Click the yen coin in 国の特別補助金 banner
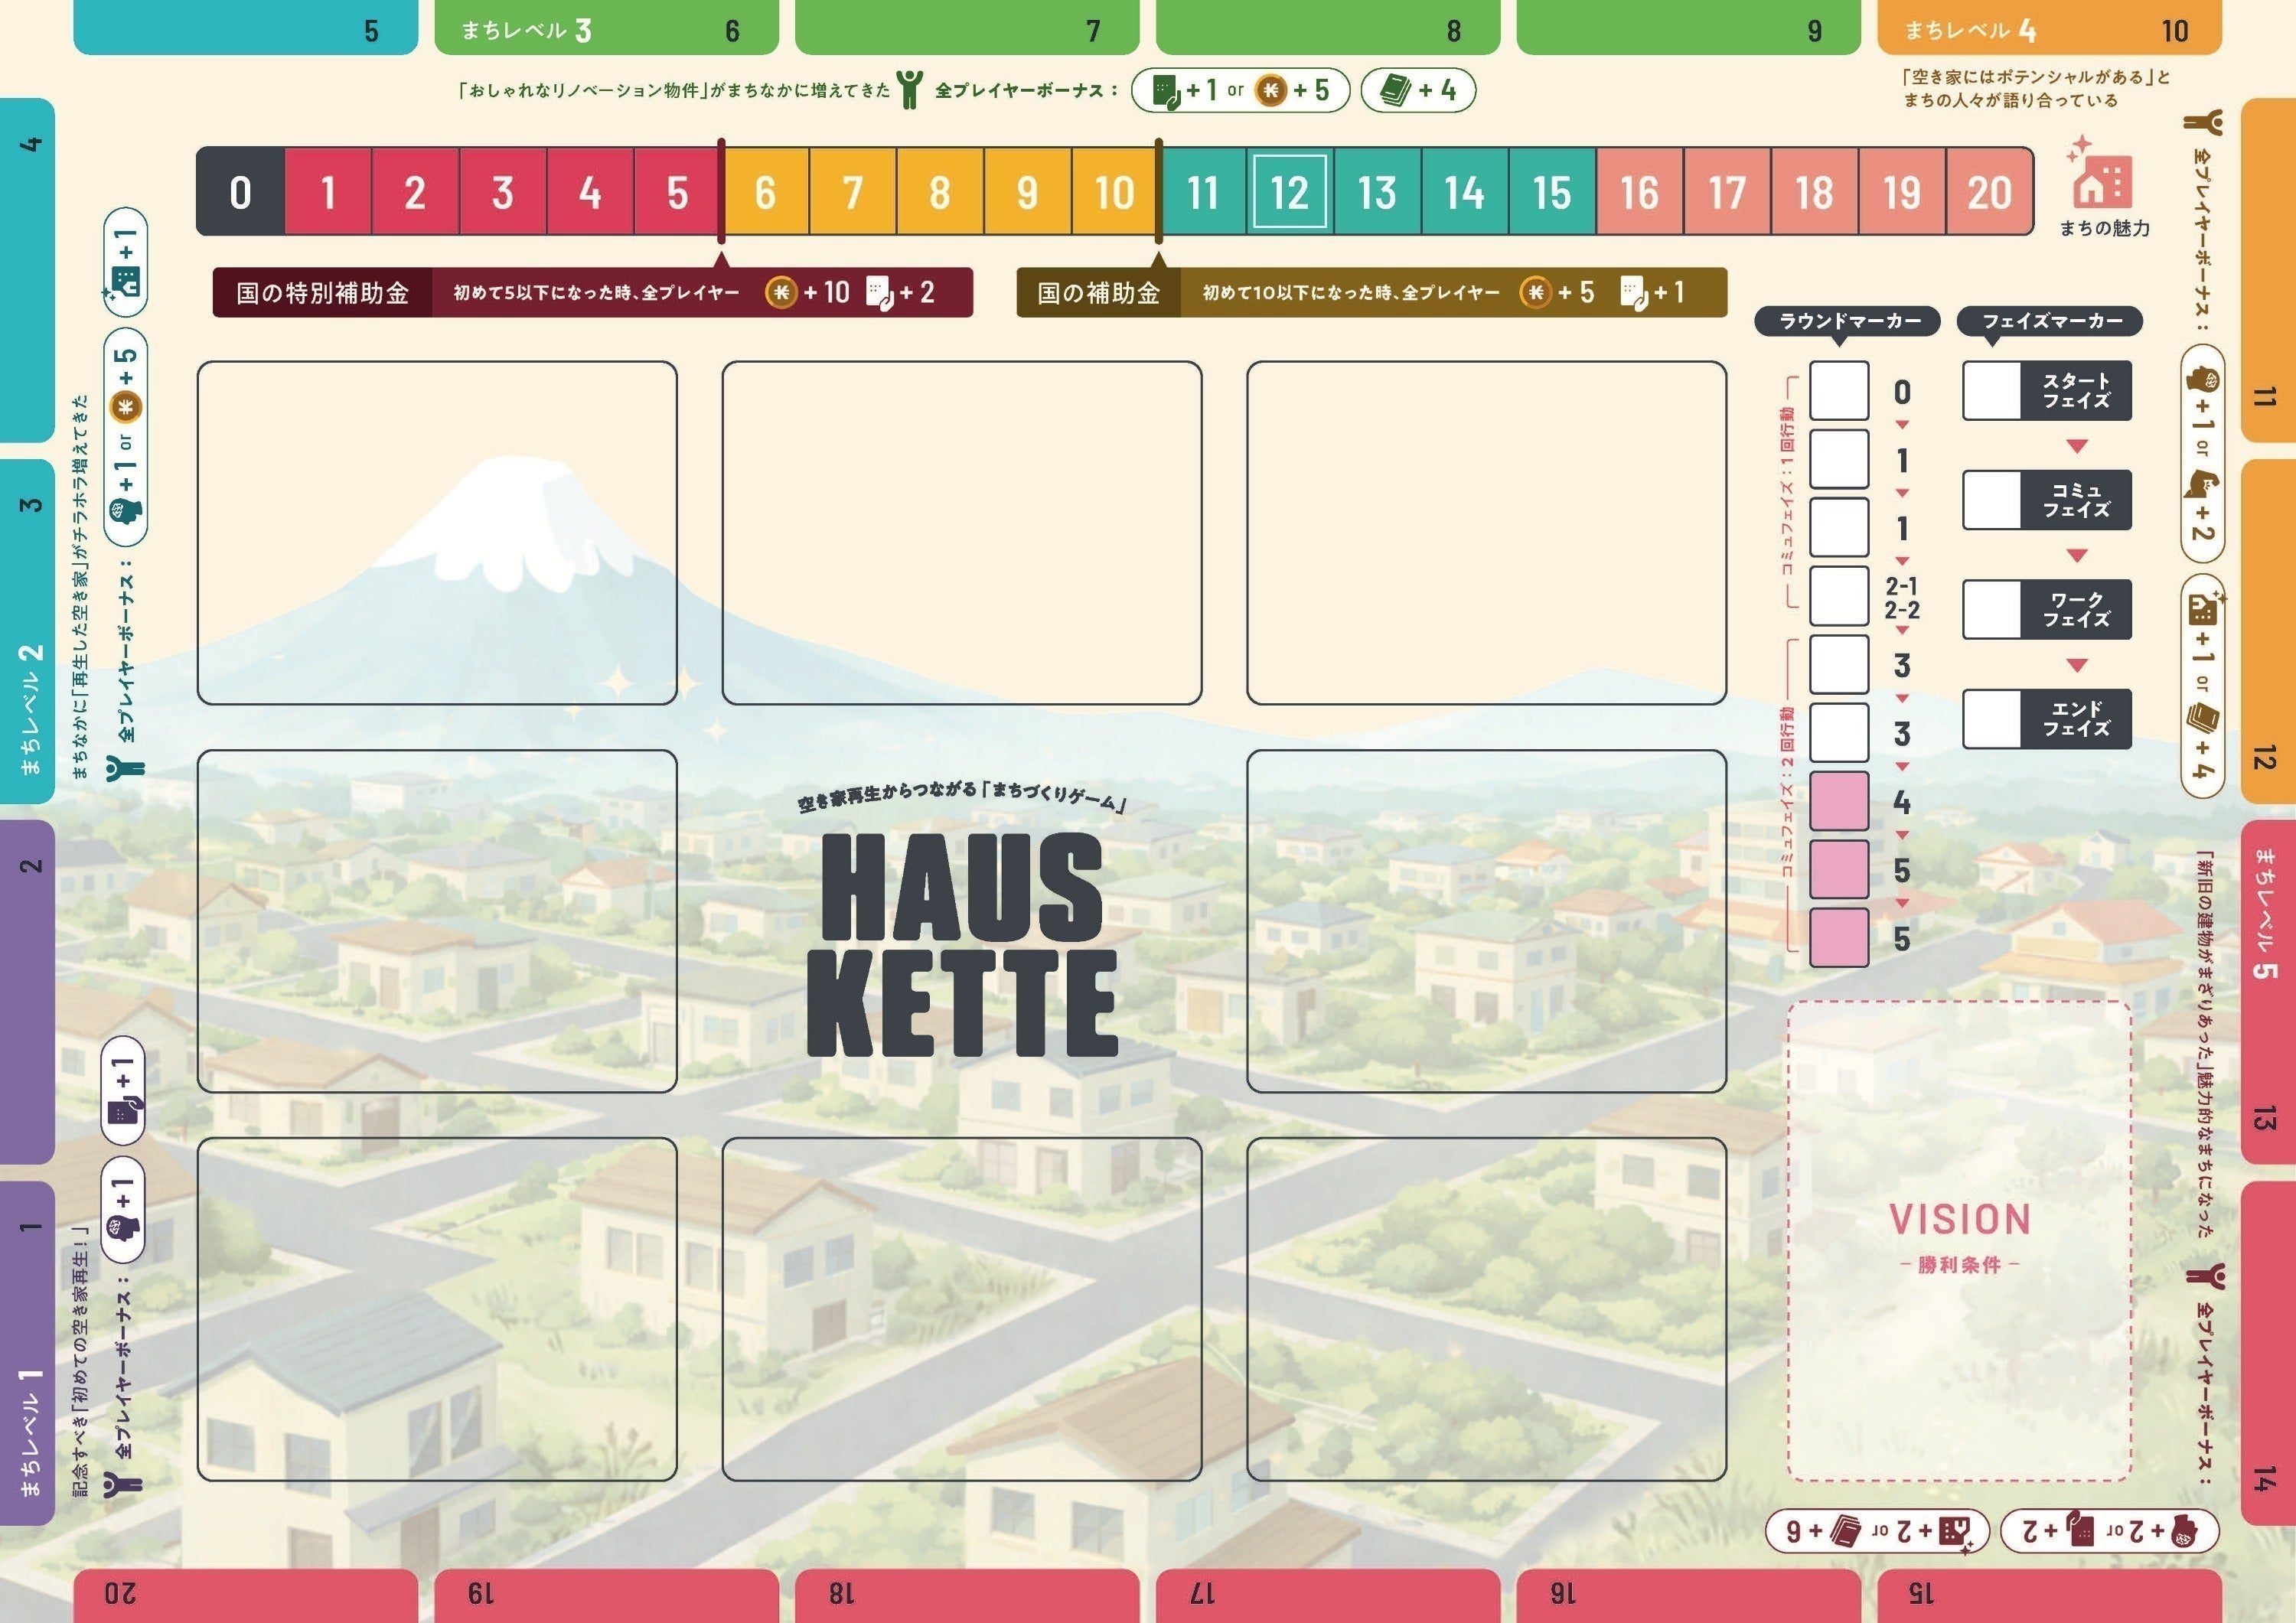Viewport: 2296px width, 1623px height. tap(781, 292)
